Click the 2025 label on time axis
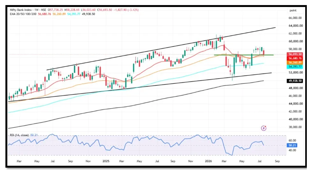Screen dimensions: 310x174 tap(106, 161)
